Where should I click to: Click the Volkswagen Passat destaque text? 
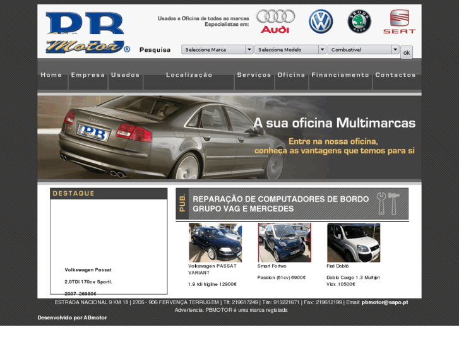point(88,270)
